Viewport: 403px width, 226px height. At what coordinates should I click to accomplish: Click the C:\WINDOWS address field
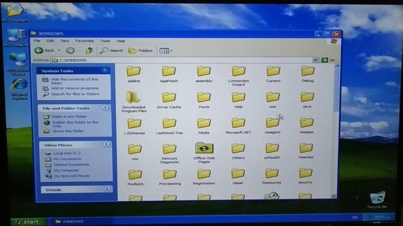[x=181, y=60]
